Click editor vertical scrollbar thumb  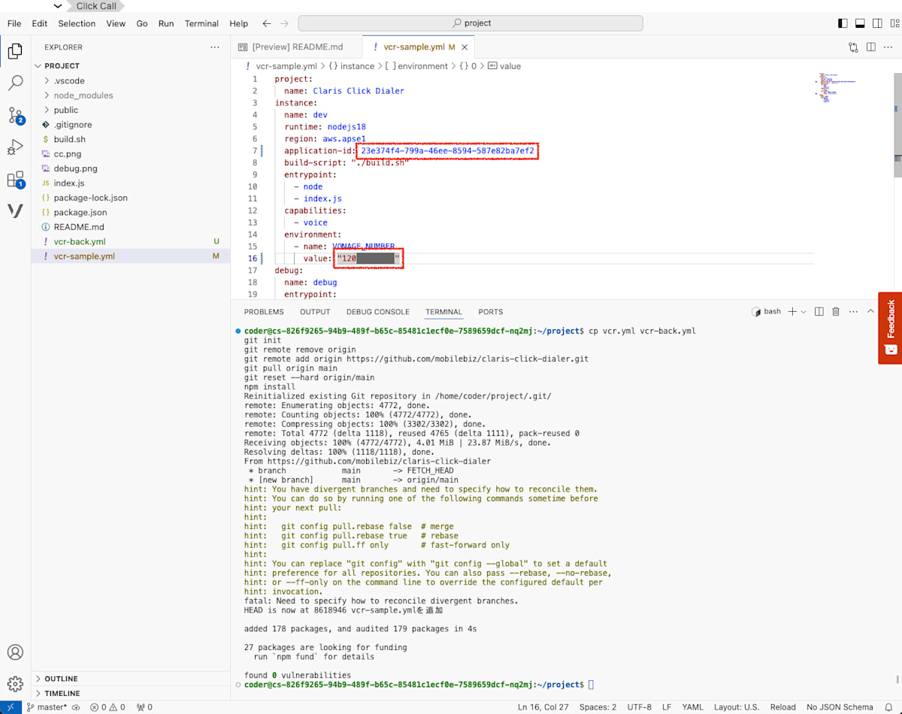click(x=897, y=125)
